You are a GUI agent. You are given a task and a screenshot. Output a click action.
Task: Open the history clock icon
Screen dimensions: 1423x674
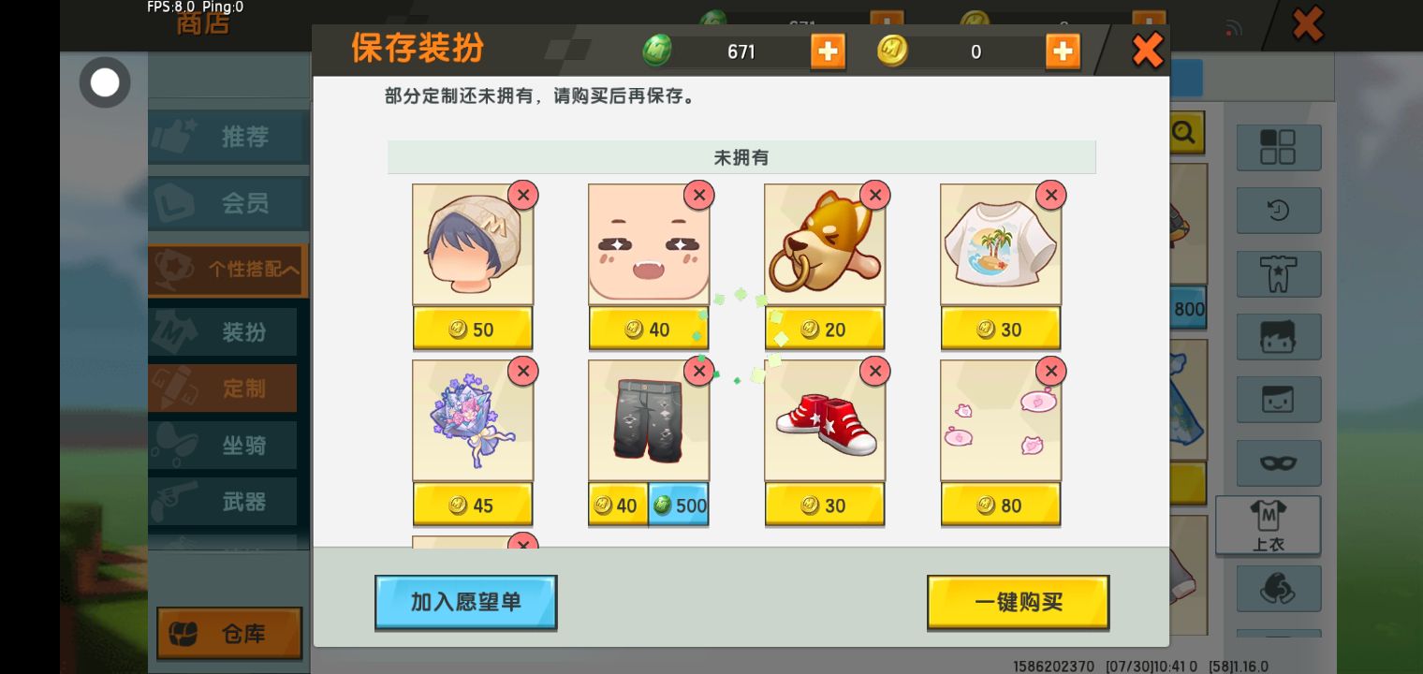pos(1278,211)
